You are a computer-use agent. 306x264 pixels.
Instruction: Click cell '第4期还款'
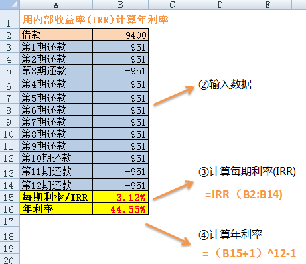pos(56,84)
